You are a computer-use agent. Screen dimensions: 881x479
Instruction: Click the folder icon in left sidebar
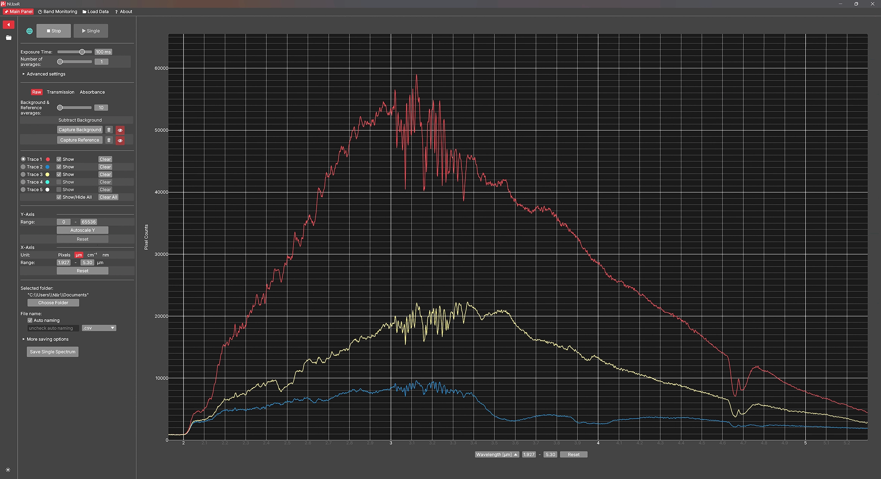(9, 38)
